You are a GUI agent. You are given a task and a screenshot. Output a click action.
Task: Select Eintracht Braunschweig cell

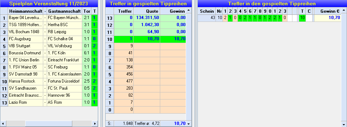(26, 95)
